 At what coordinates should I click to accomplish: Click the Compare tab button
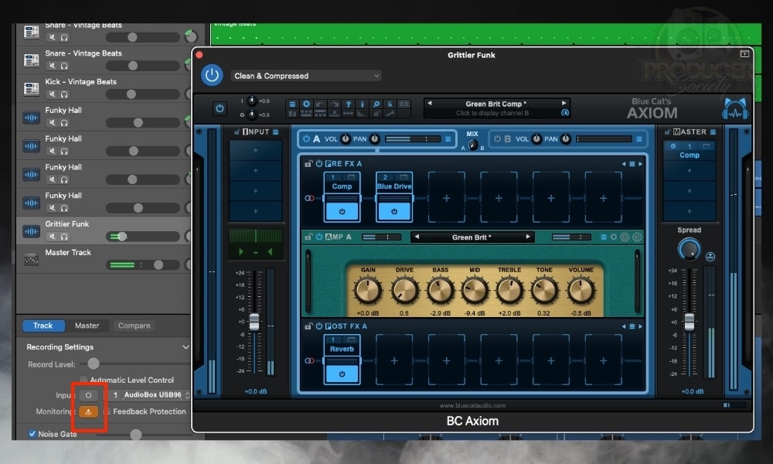(134, 326)
